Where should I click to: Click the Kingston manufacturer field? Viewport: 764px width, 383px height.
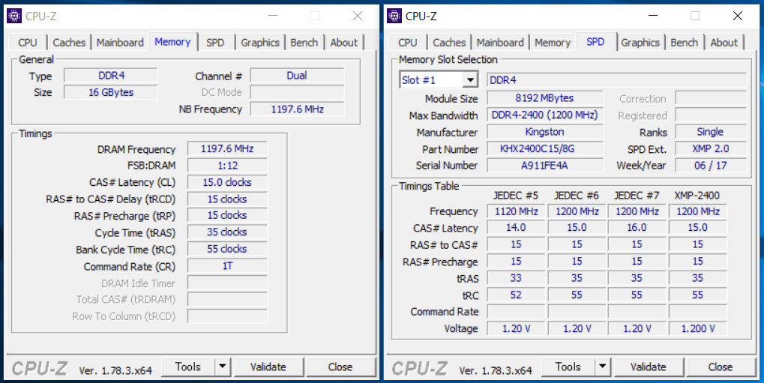click(545, 132)
